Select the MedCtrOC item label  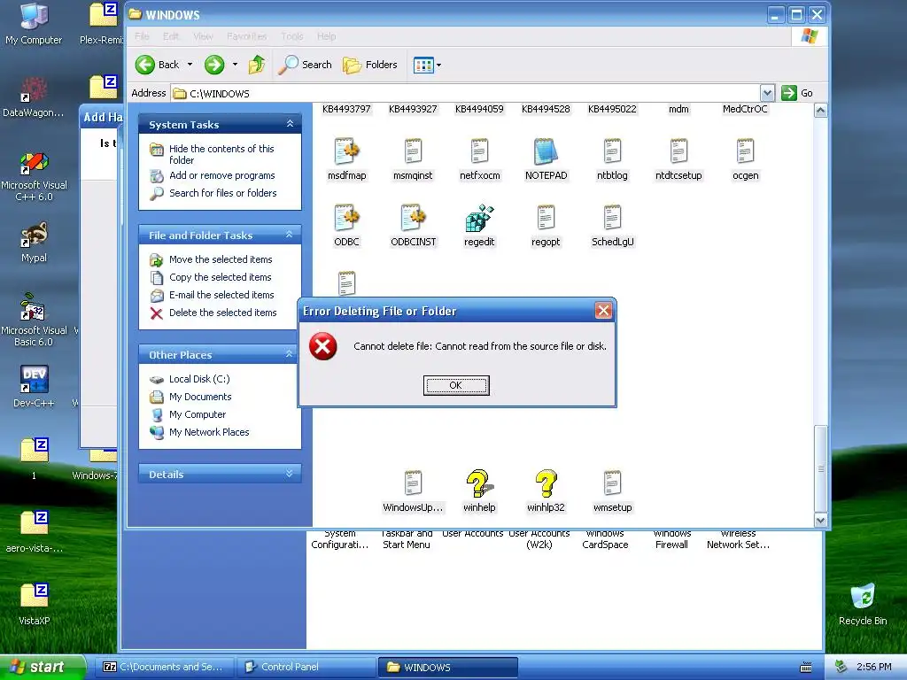(745, 109)
